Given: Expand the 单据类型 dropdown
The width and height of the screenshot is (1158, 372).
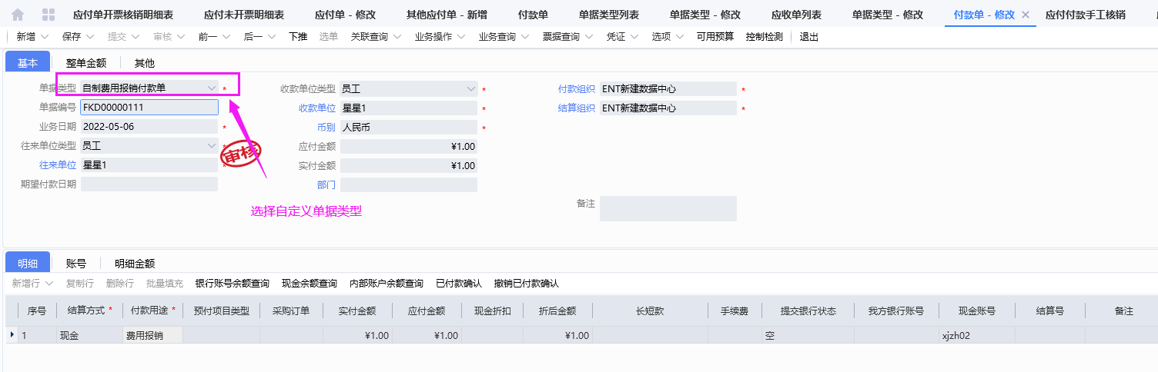Looking at the screenshot, I should 212,88.
